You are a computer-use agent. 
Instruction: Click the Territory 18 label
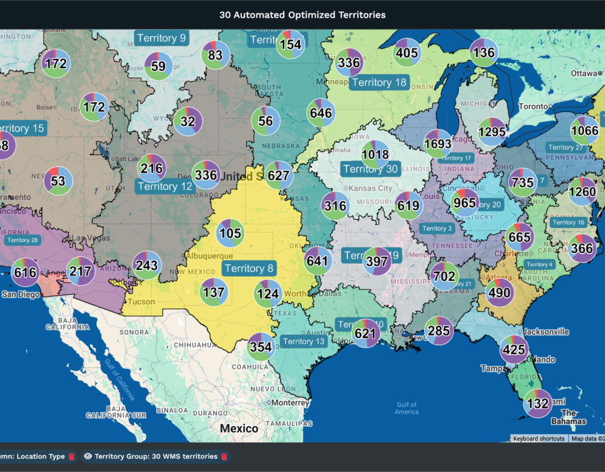point(379,82)
